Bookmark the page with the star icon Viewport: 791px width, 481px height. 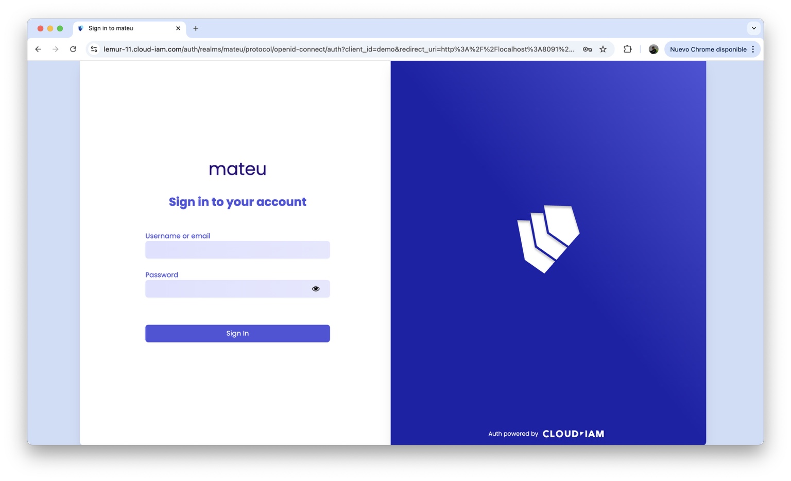603,49
